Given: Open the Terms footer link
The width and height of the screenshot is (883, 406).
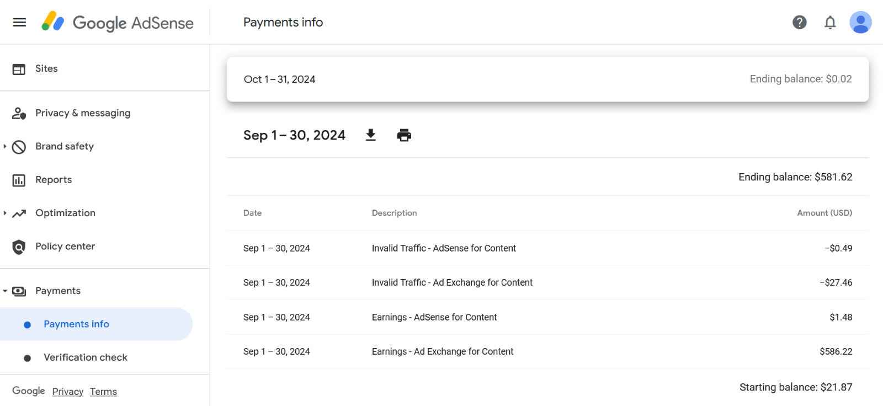Looking at the screenshot, I should pyautogui.click(x=103, y=392).
